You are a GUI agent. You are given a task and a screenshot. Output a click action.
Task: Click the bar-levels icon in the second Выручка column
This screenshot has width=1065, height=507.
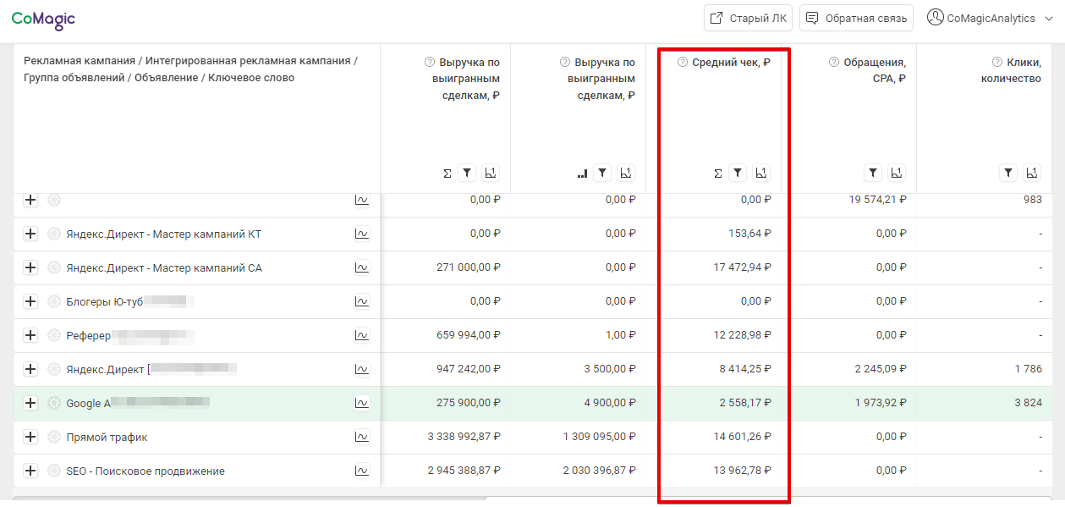point(582,174)
